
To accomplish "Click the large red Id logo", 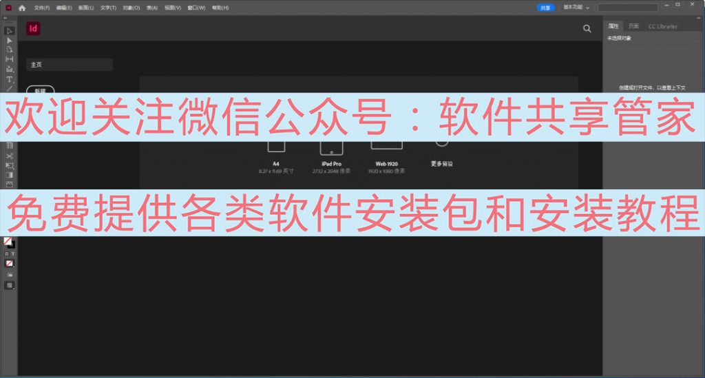I will (33, 29).
